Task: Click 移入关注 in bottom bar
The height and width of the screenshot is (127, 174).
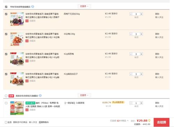Action: pyautogui.click(x=33, y=122)
